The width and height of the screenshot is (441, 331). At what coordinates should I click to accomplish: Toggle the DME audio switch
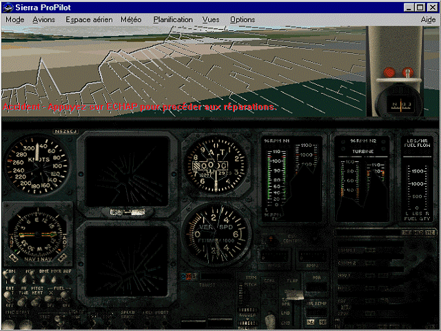[43, 279]
